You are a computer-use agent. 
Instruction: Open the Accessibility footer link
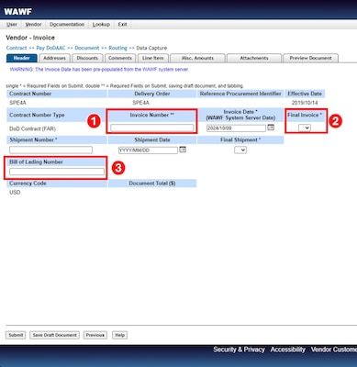(288, 350)
